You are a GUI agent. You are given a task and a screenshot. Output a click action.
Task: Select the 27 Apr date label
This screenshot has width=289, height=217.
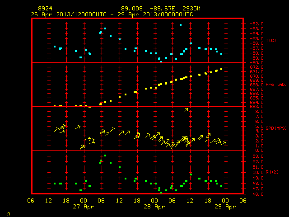pos(83,207)
